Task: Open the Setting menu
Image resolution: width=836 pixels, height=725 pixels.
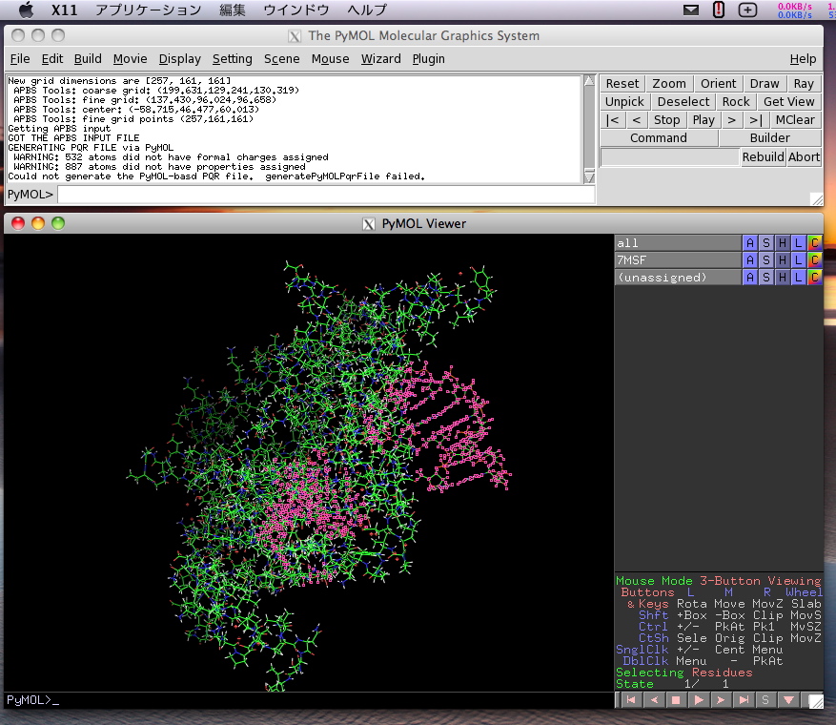Action: point(232,59)
